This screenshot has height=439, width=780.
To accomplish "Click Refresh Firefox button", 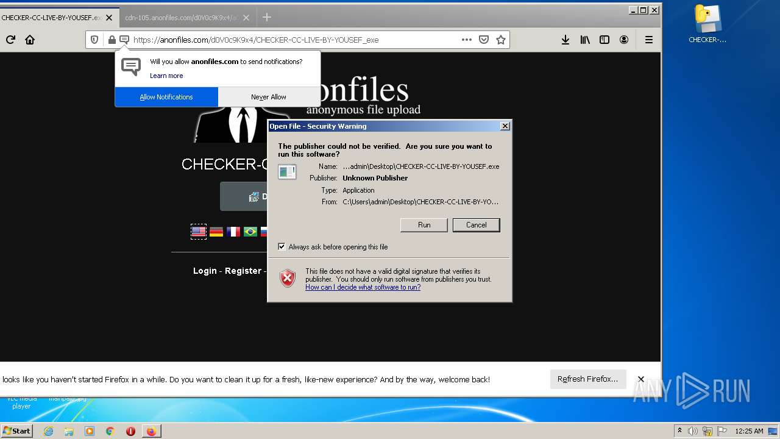I will (x=587, y=379).
